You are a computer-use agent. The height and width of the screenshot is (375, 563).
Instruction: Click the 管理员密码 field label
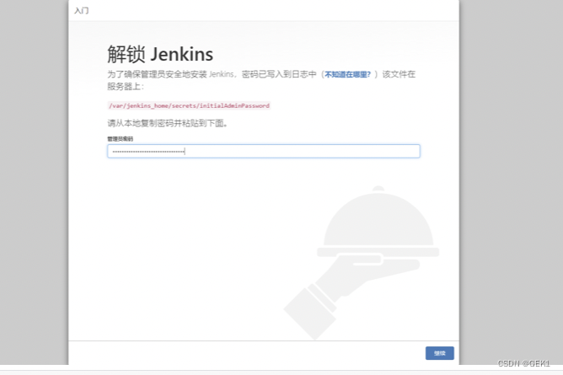(x=120, y=139)
